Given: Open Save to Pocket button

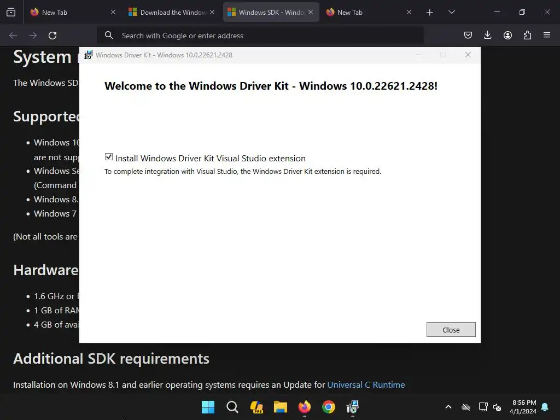Looking at the screenshot, I should 468,35.
